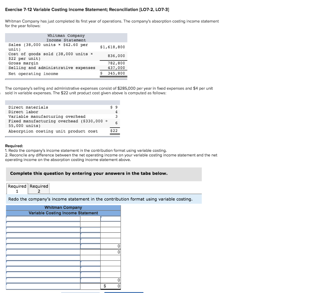Open the label dropdown on the bottom statement row
314x293 pixels.
tap(6, 285)
